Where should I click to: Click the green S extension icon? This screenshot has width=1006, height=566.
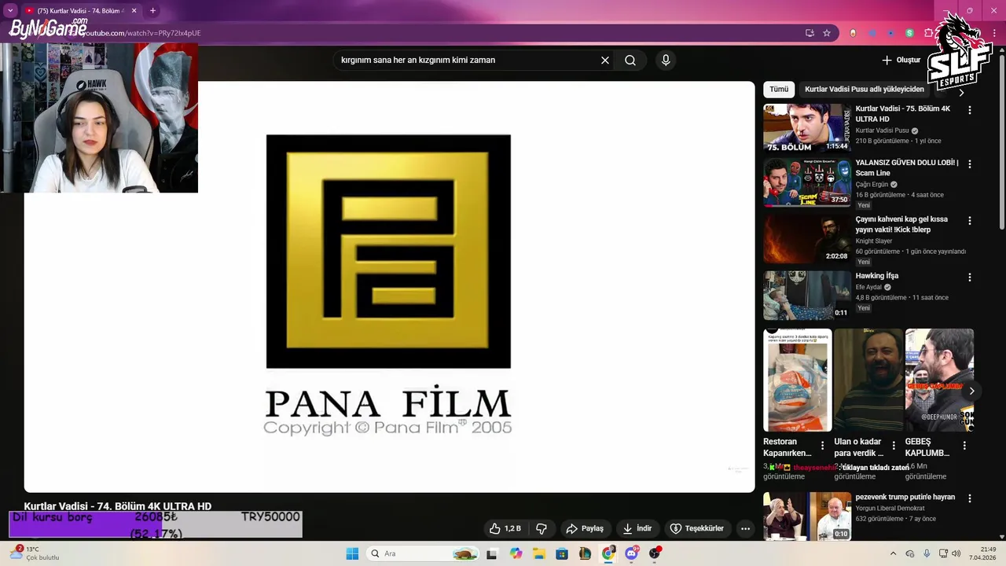[909, 33]
